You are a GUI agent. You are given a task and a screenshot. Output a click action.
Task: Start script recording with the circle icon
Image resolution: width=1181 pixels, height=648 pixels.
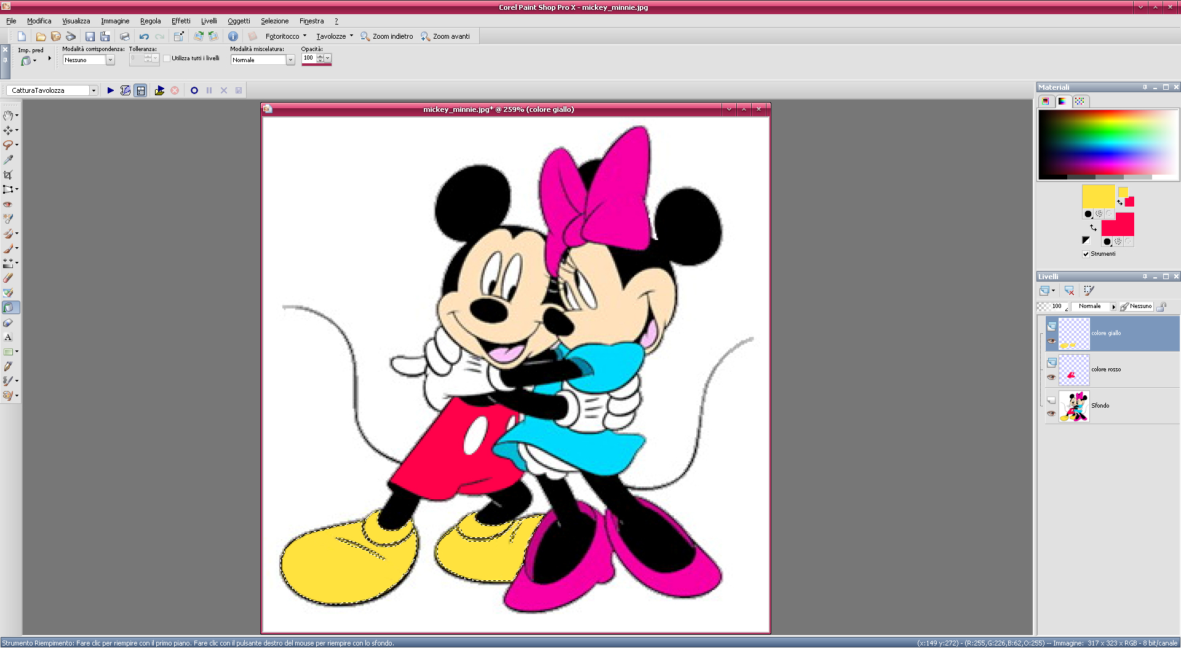pos(194,90)
